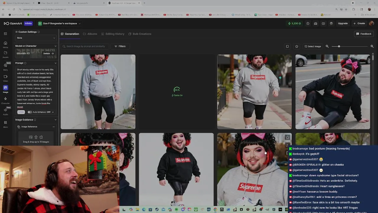Collapse the Image Guidance section

[55, 120]
